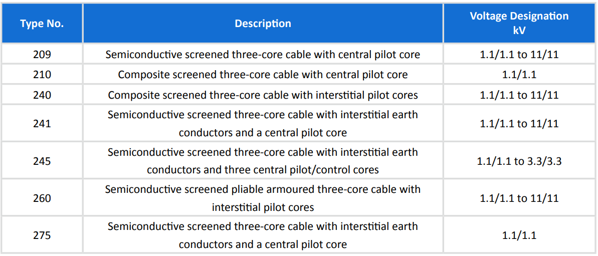The image size is (598, 256).
Task: Click the 1.1/1.1 voltage cell for type 210
Action: tap(519, 75)
